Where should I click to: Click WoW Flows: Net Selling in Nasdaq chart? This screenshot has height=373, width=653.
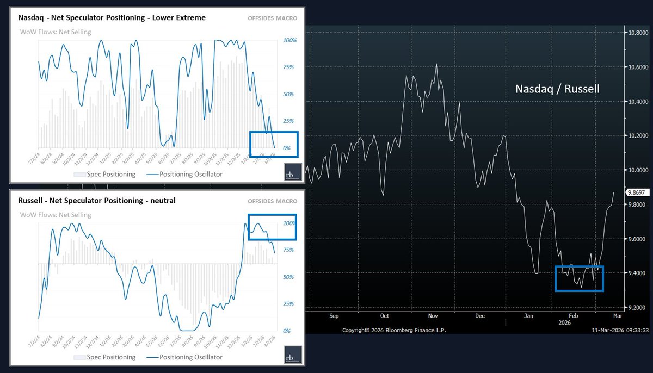[56, 32]
